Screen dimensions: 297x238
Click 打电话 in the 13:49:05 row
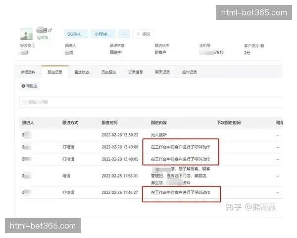pyautogui.click(x=68, y=159)
